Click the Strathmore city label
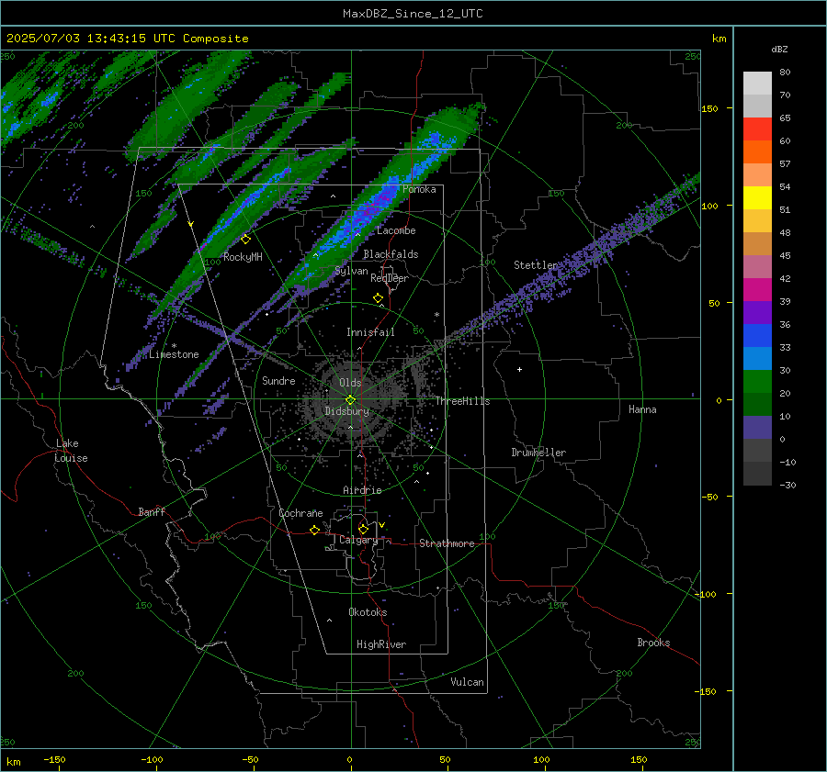This screenshot has height=772, width=827. coord(447,543)
